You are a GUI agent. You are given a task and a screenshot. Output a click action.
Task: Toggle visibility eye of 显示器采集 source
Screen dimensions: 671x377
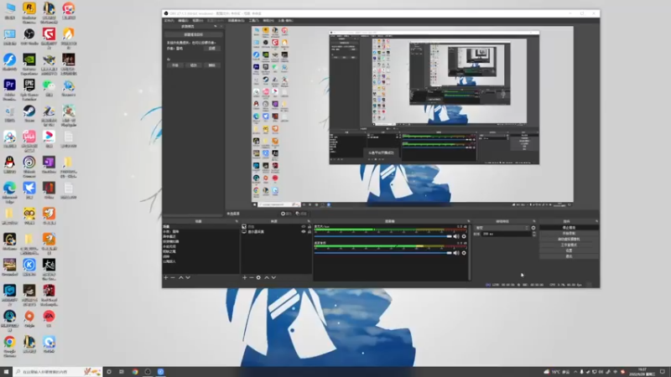[304, 232]
